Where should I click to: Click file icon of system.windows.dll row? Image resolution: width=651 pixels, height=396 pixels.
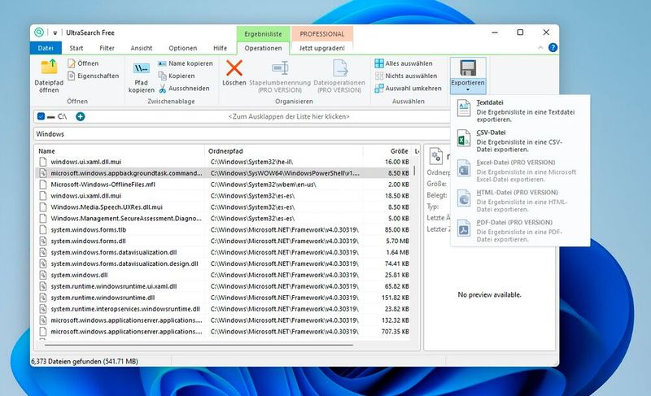coord(43,275)
